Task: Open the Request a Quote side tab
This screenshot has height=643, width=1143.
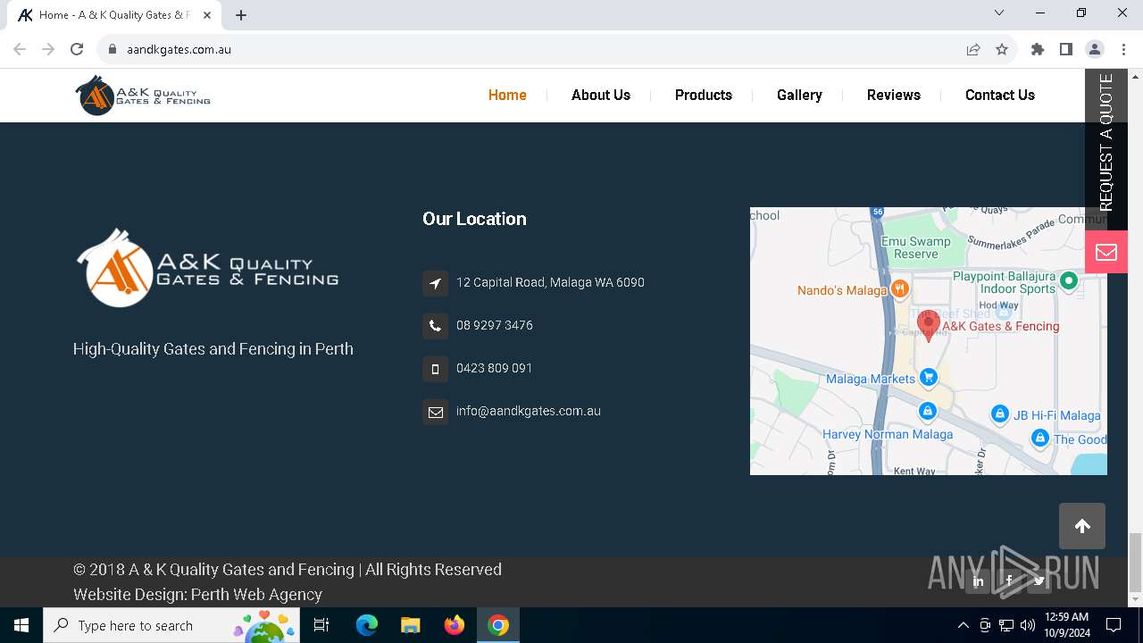Action: [1105, 149]
